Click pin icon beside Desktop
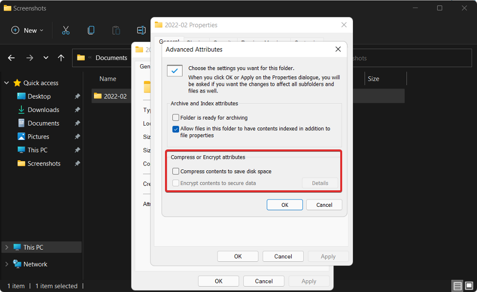The image size is (477, 292). click(77, 96)
